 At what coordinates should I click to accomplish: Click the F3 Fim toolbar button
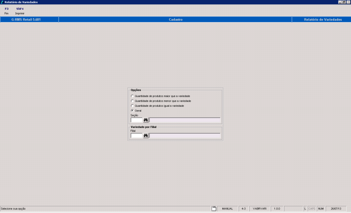[7, 11]
